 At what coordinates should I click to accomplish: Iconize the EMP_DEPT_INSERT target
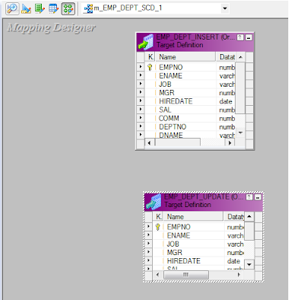click(x=249, y=37)
